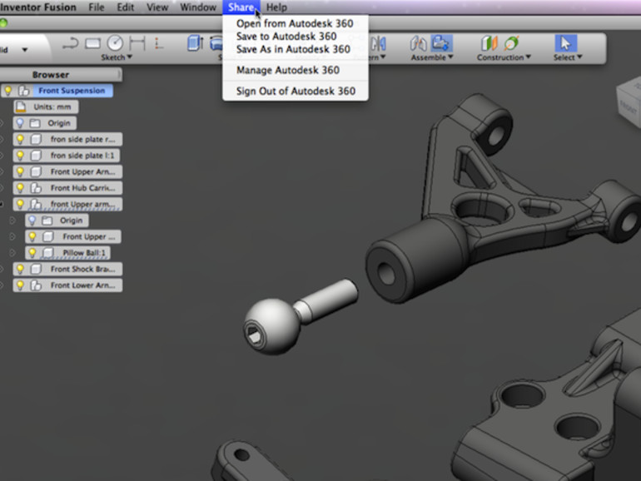Image resolution: width=641 pixels, height=481 pixels.
Task: Choose Save As in Autodesk 360
Action: click(x=295, y=49)
